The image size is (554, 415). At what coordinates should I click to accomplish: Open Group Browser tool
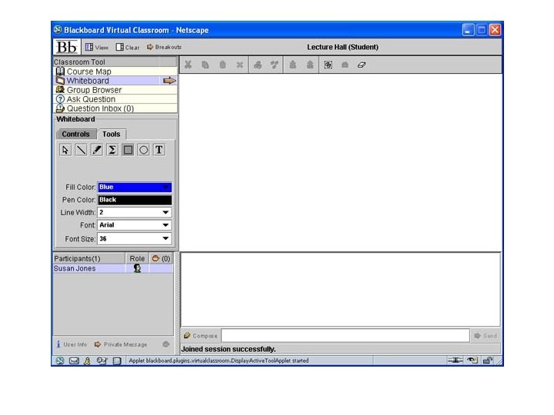[115, 90]
